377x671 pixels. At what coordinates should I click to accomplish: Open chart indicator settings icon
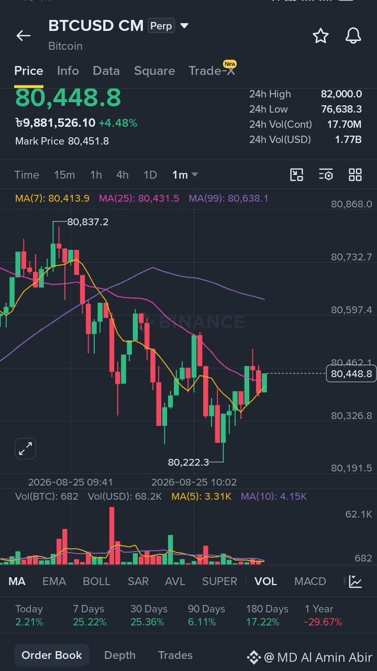[x=326, y=175]
